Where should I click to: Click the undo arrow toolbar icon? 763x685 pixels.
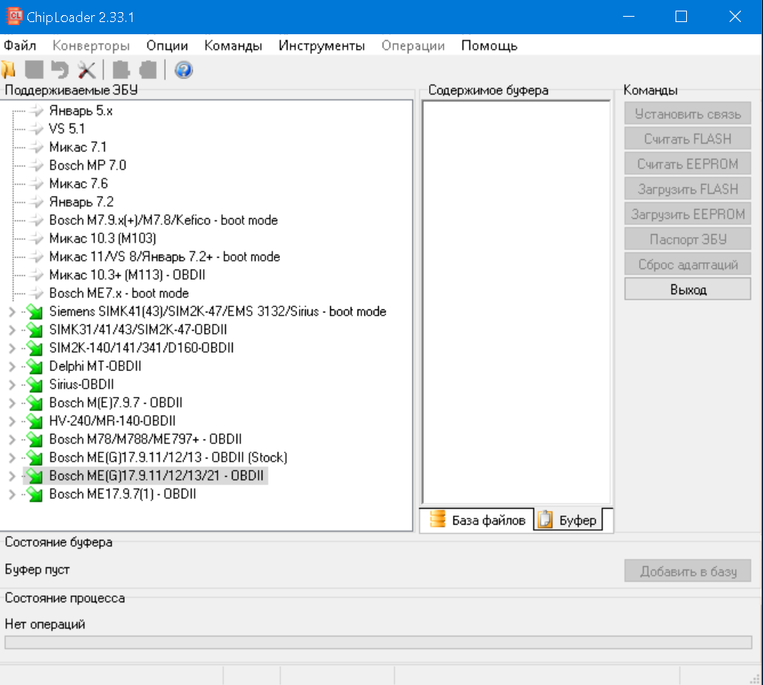[60, 70]
